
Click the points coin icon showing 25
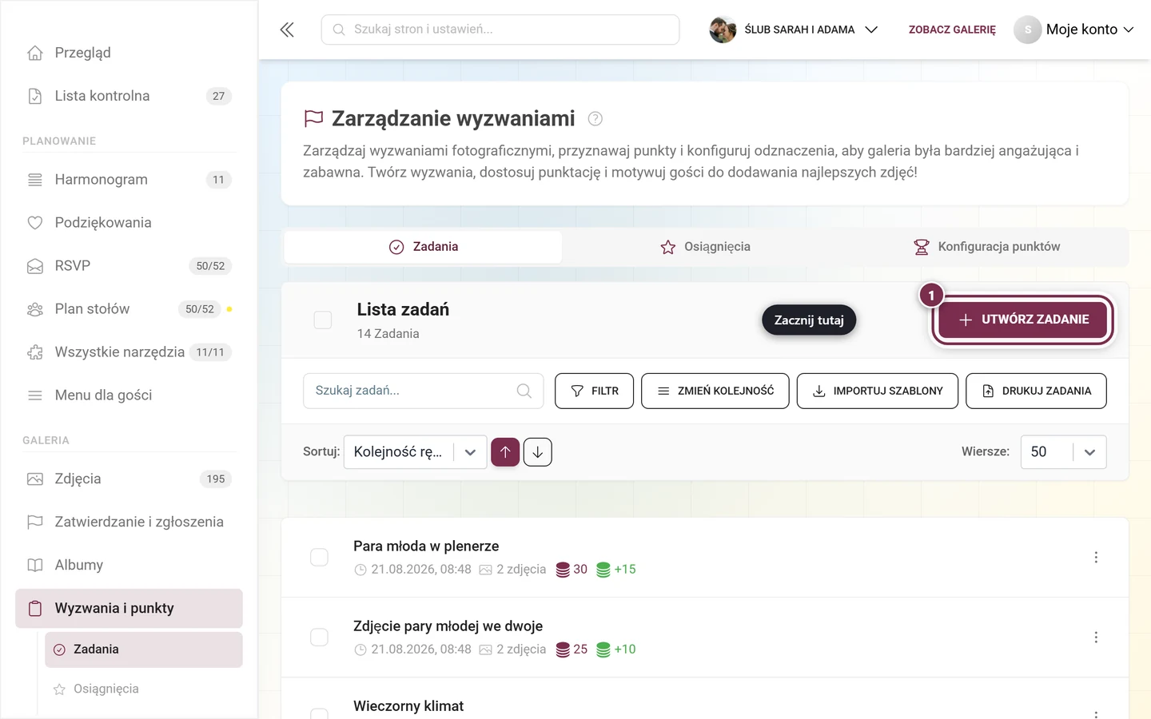tap(563, 649)
